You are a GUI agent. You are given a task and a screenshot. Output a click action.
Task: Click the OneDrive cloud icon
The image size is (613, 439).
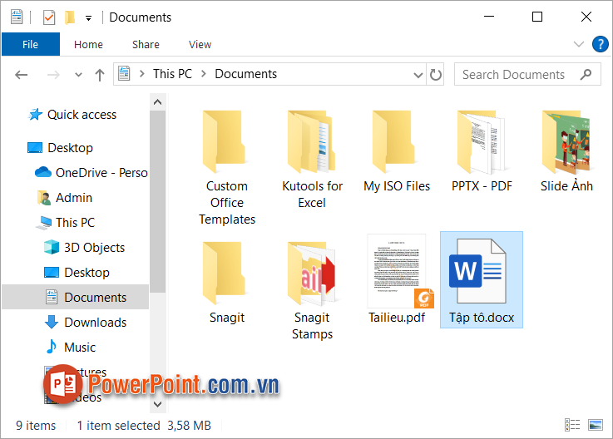(x=43, y=172)
